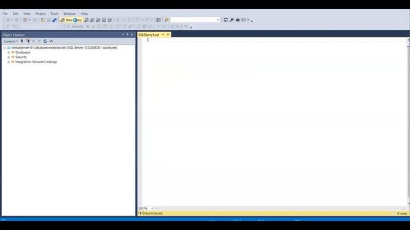Open the Edit menu

(15, 13)
